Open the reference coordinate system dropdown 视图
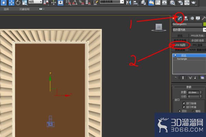This screenshot has height=137, width=206. [35, 2]
